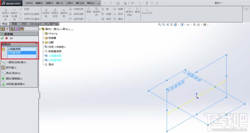Open dropdown arrow under 线性阵列

pyautogui.click(x=96, y=20)
